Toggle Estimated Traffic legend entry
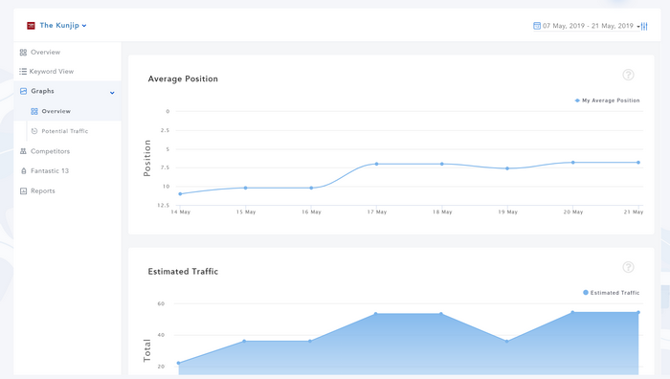This screenshot has height=379, width=670. (611, 293)
